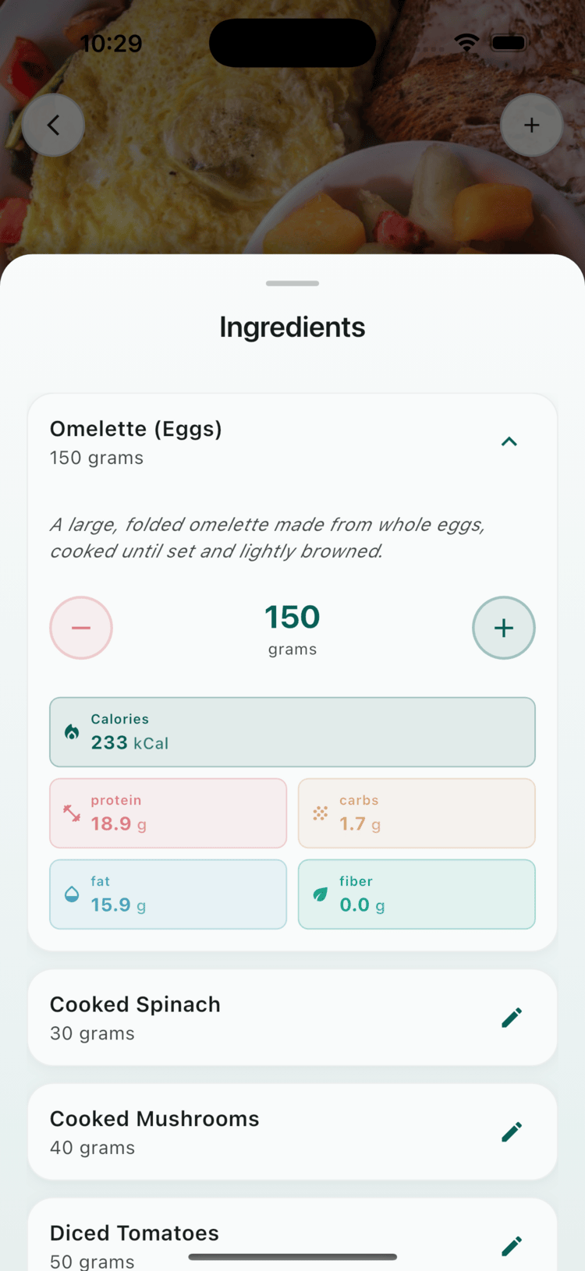
Task: Open the Cooked Spinach ingredient card
Action: pyautogui.click(x=234, y=1018)
